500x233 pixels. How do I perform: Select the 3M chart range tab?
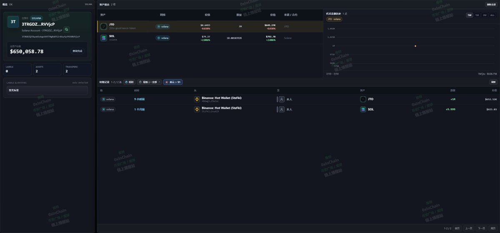[x=485, y=15]
